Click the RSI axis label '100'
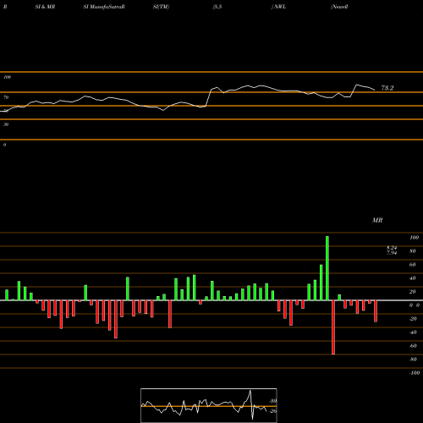This screenshot has width=423, height=423. 7,77
